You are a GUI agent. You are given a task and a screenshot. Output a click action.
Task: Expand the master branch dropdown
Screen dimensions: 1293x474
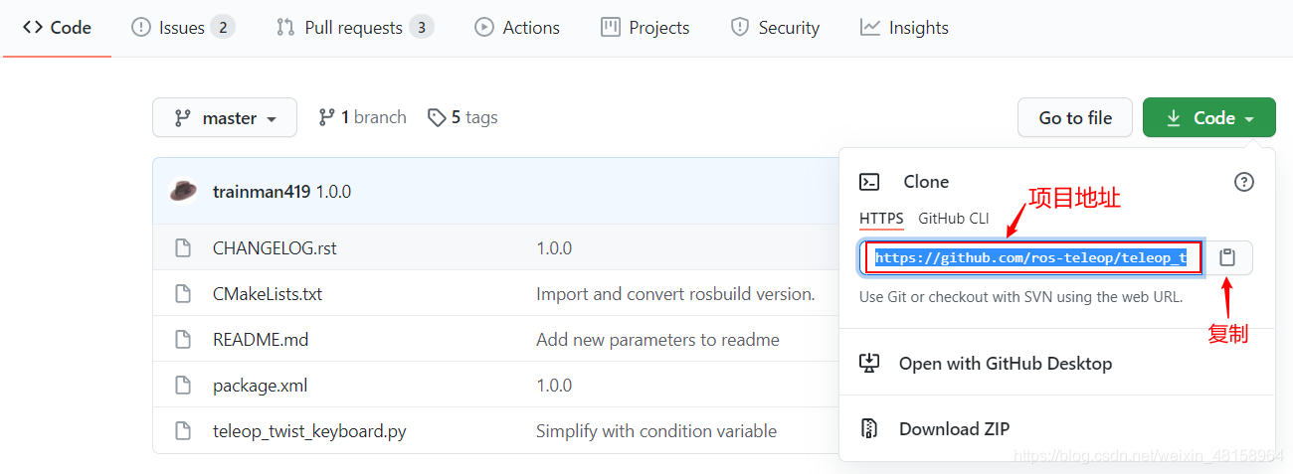pyautogui.click(x=225, y=117)
